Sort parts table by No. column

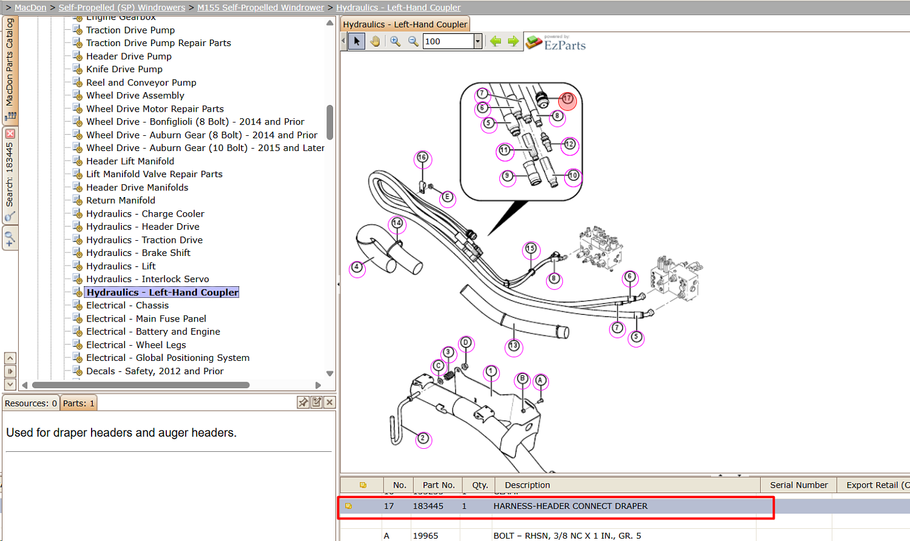[399, 485]
